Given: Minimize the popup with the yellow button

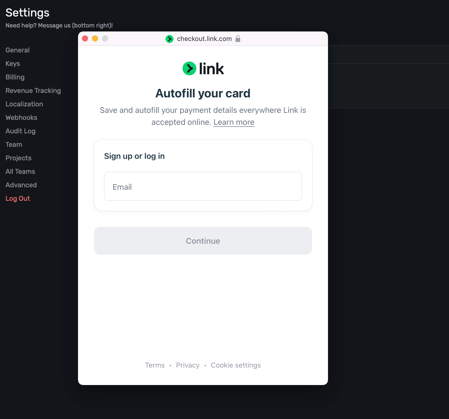Looking at the screenshot, I should click(x=95, y=38).
